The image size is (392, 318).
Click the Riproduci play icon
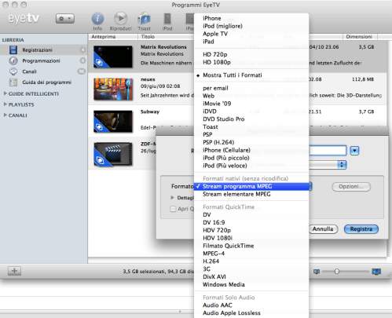click(120, 19)
